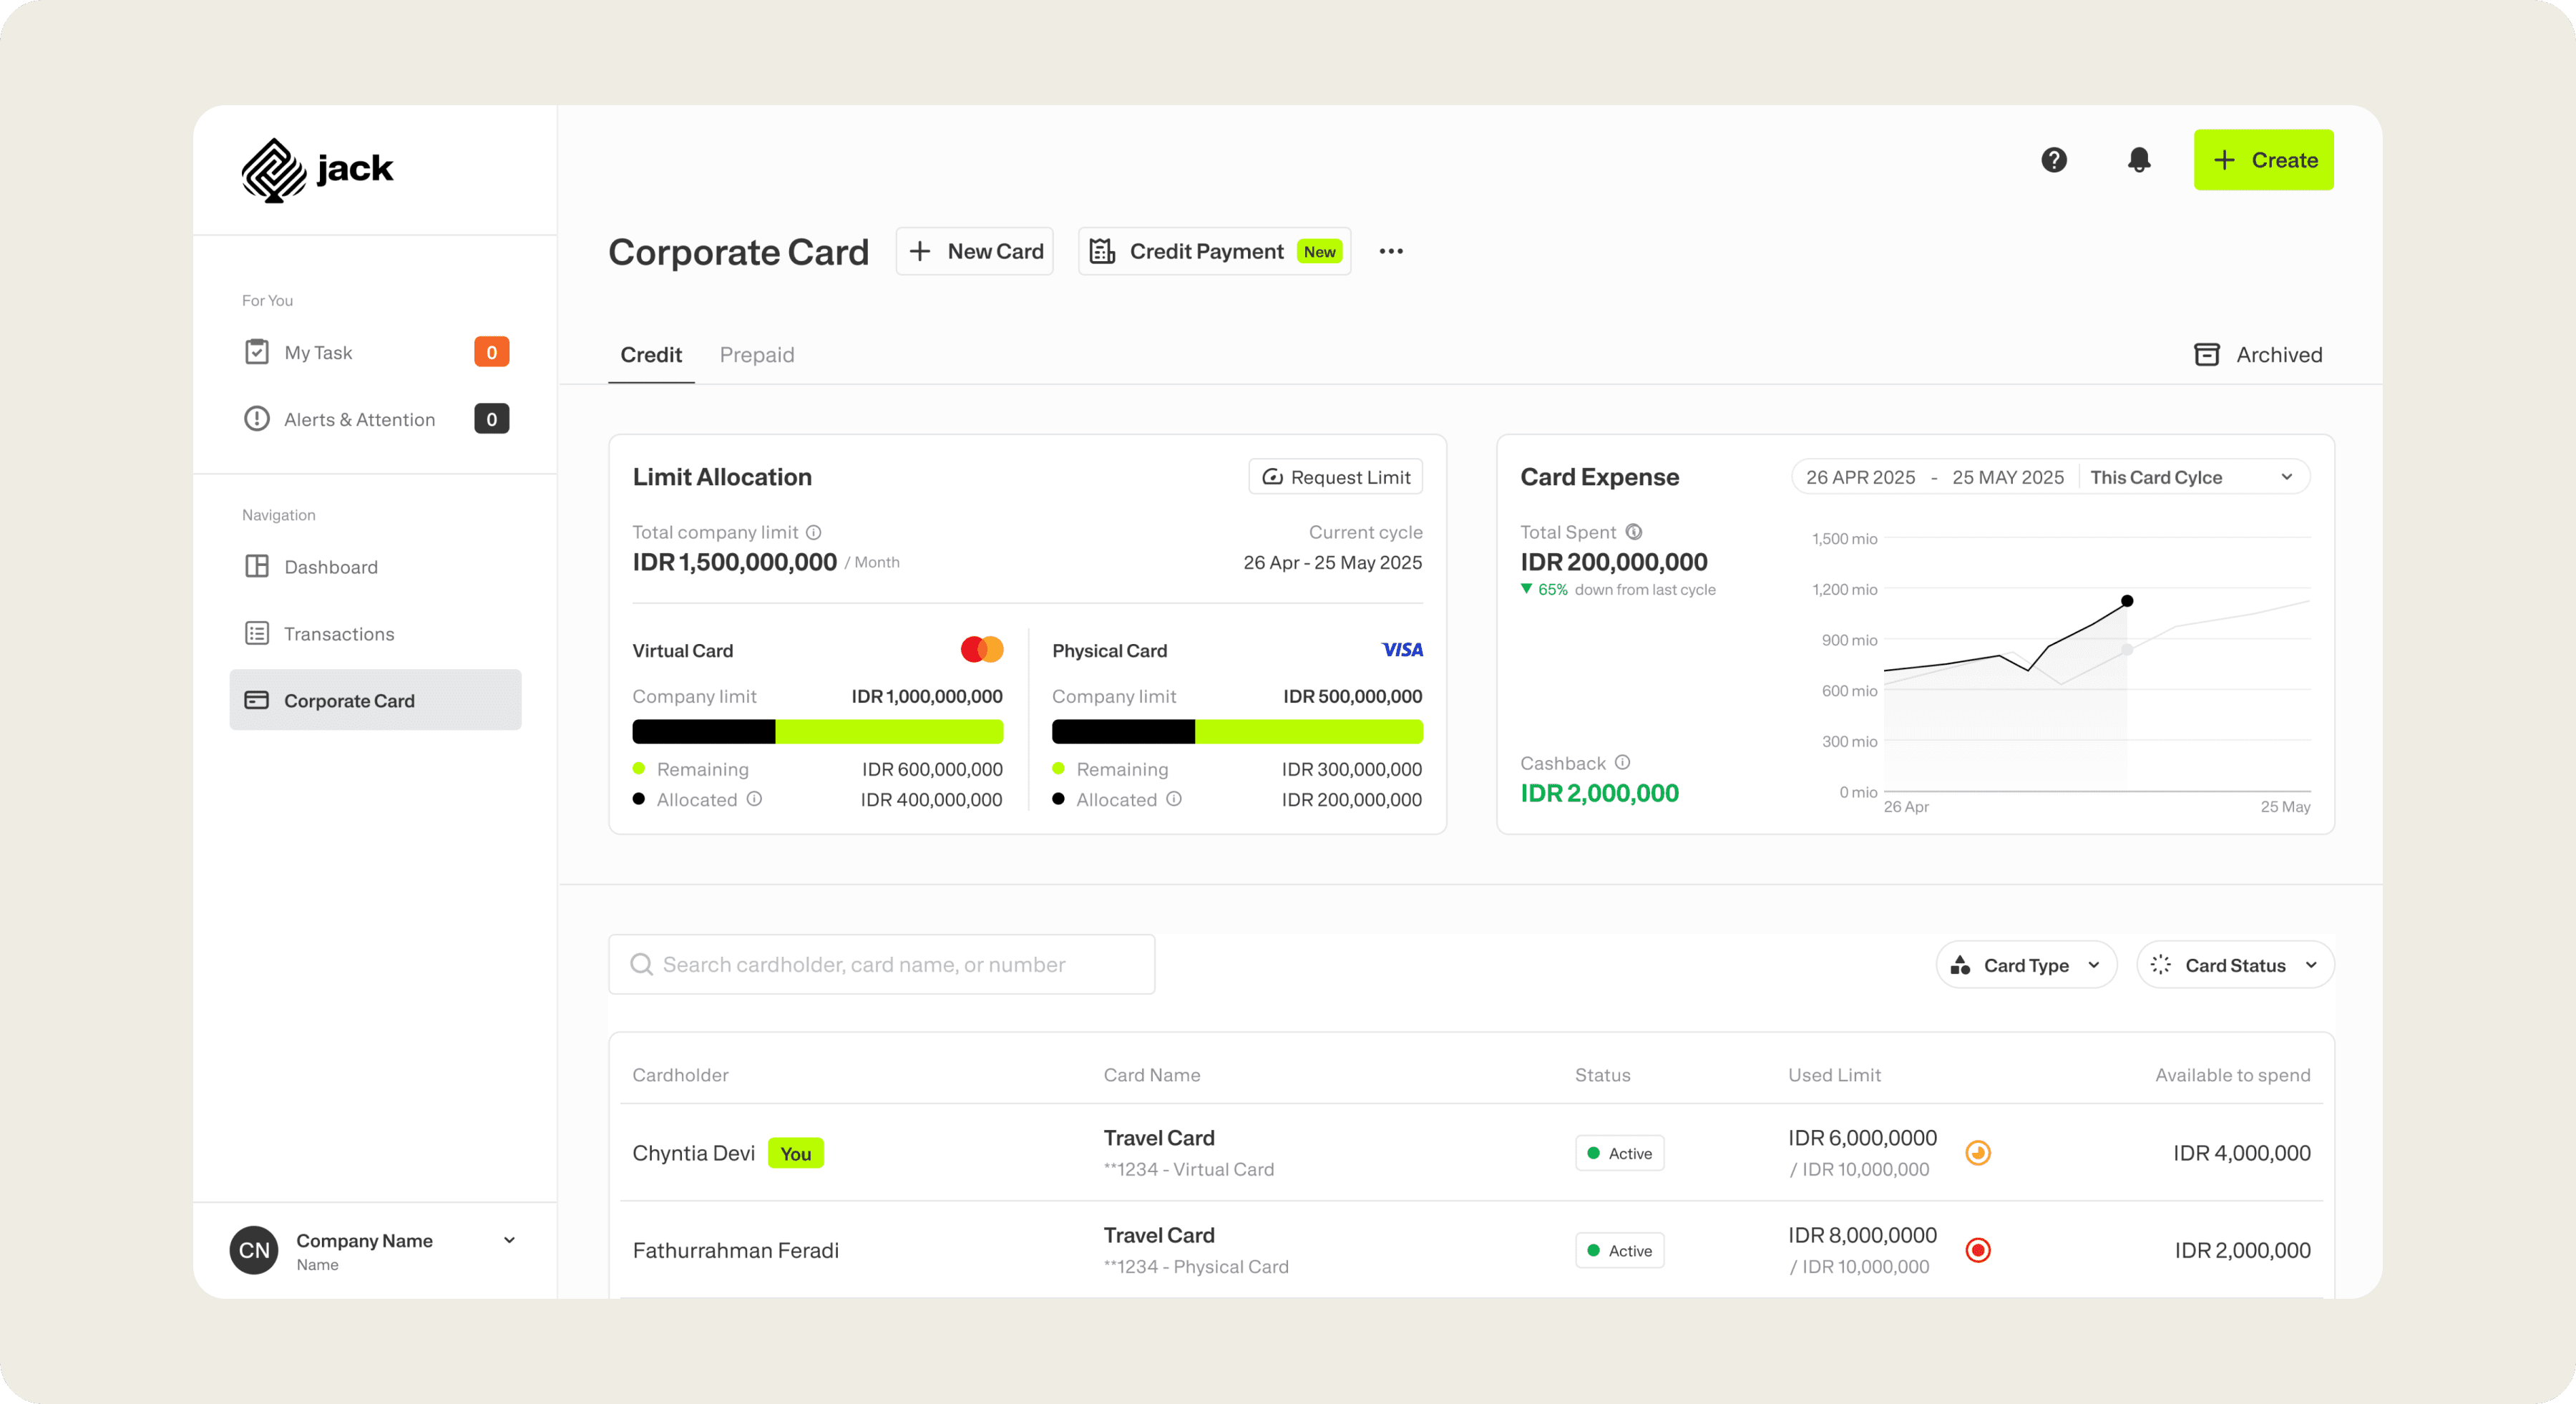Image resolution: width=2576 pixels, height=1404 pixels.
Task: Open Transactions in the sidebar navigation
Action: tap(339, 634)
